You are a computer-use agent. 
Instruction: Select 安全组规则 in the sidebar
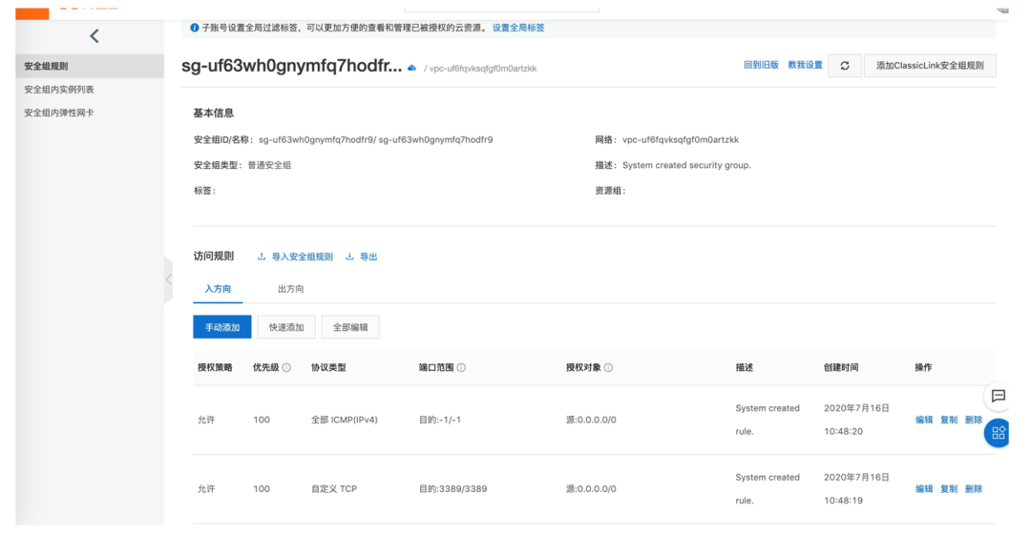(90, 67)
